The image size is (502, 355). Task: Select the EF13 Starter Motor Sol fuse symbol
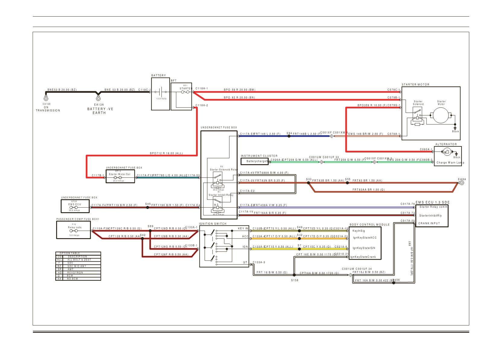pos(117,178)
